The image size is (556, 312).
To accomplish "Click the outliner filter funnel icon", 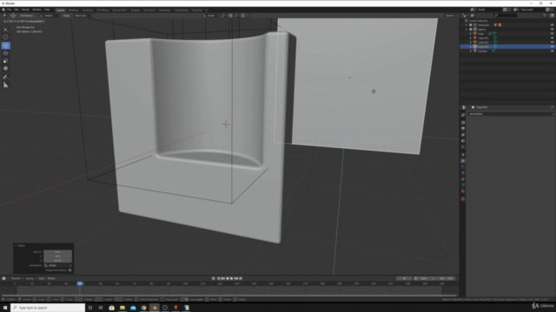I will (545, 16).
